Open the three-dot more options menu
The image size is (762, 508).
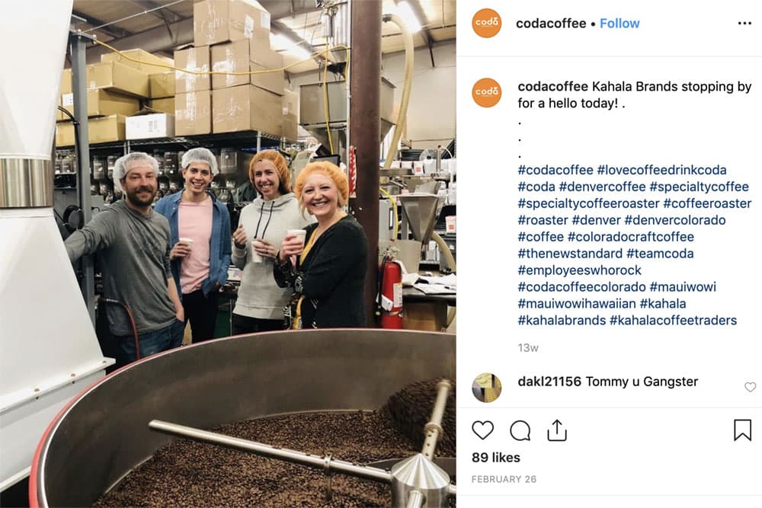[744, 24]
